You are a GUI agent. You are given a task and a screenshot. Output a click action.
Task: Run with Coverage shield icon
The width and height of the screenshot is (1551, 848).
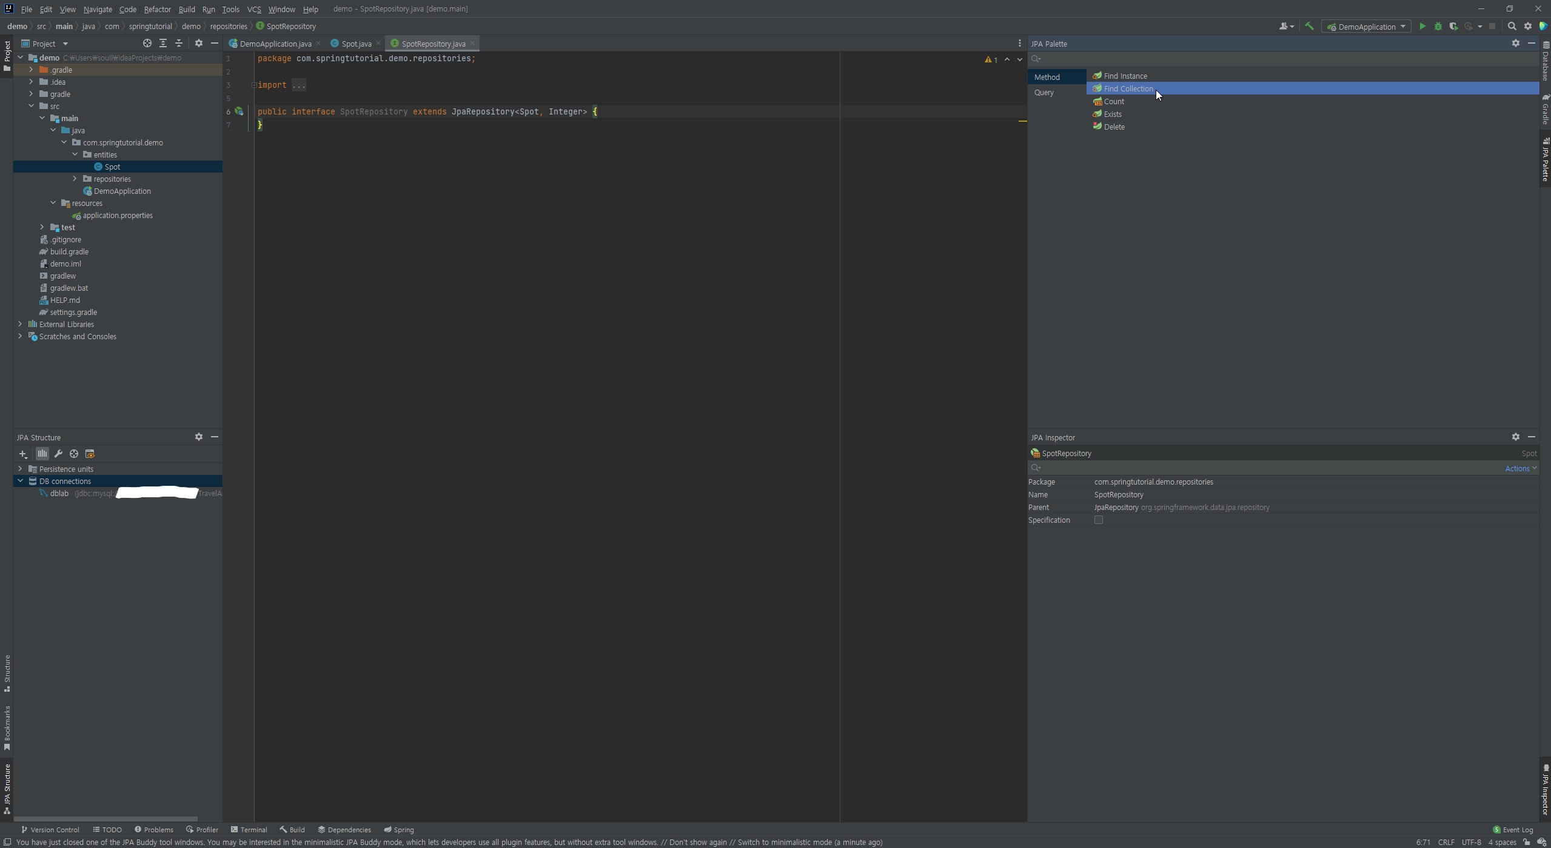(x=1453, y=26)
